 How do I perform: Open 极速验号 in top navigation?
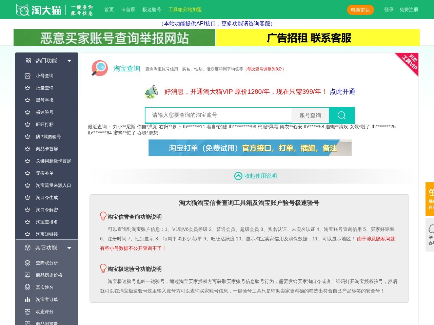pyautogui.click(x=152, y=10)
